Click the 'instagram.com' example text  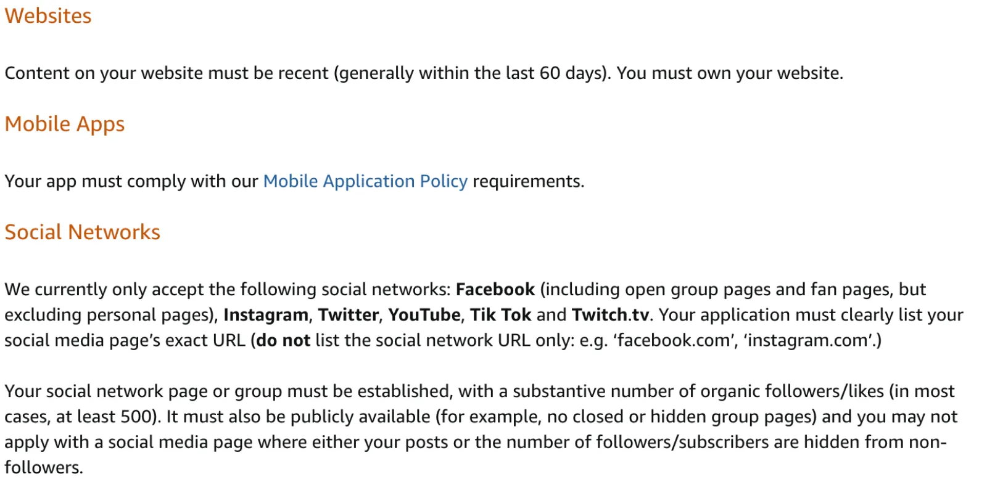tap(808, 340)
